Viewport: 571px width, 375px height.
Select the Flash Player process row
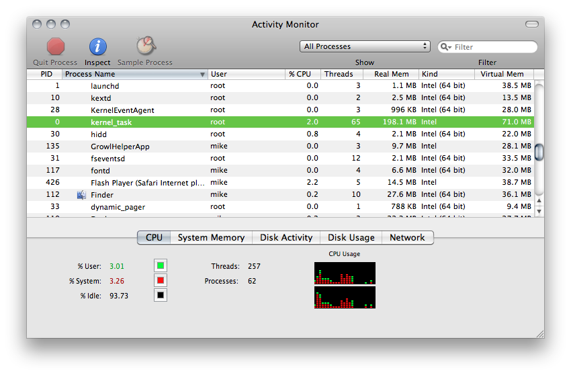[280, 182]
